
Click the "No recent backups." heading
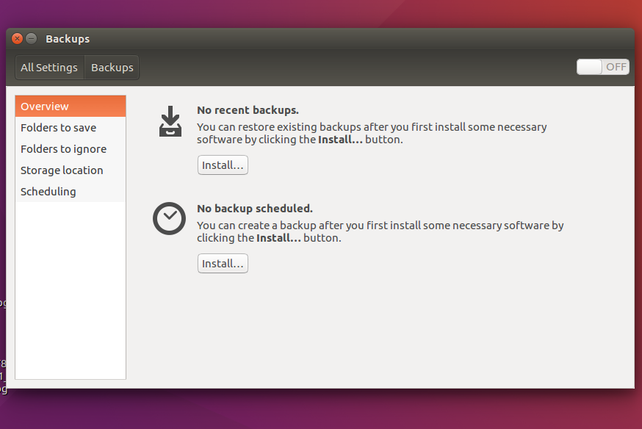(x=248, y=110)
